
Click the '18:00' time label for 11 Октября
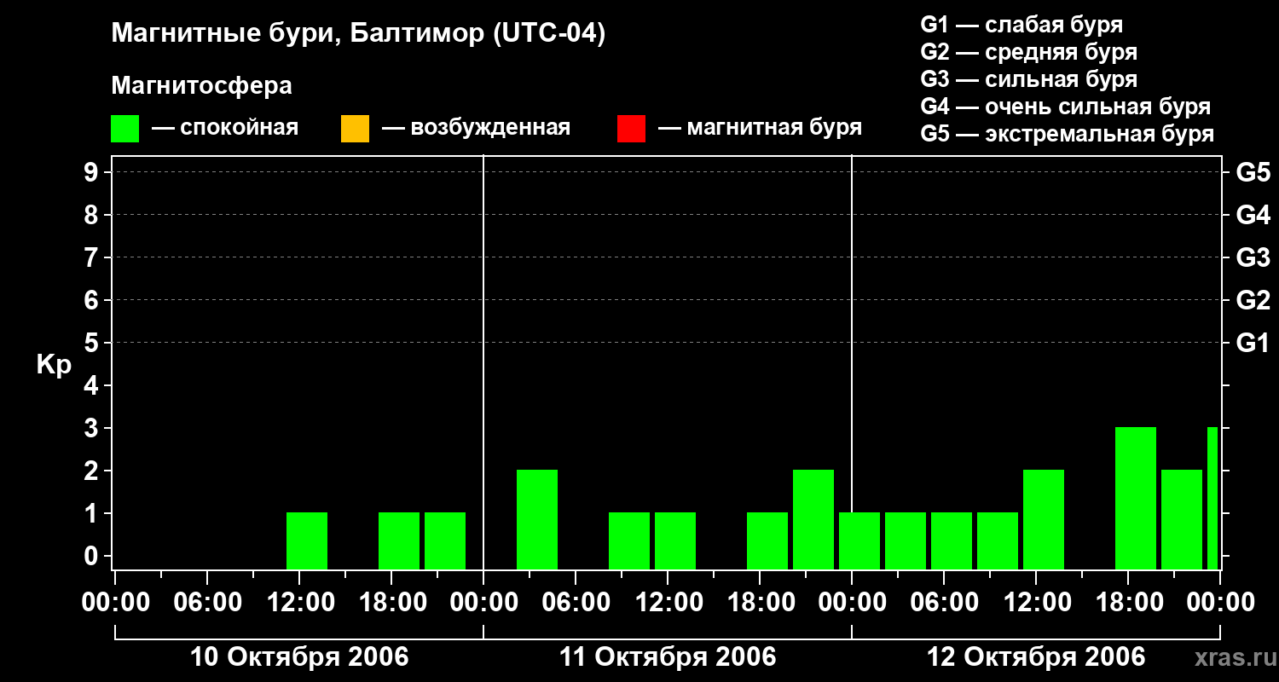coord(761,603)
